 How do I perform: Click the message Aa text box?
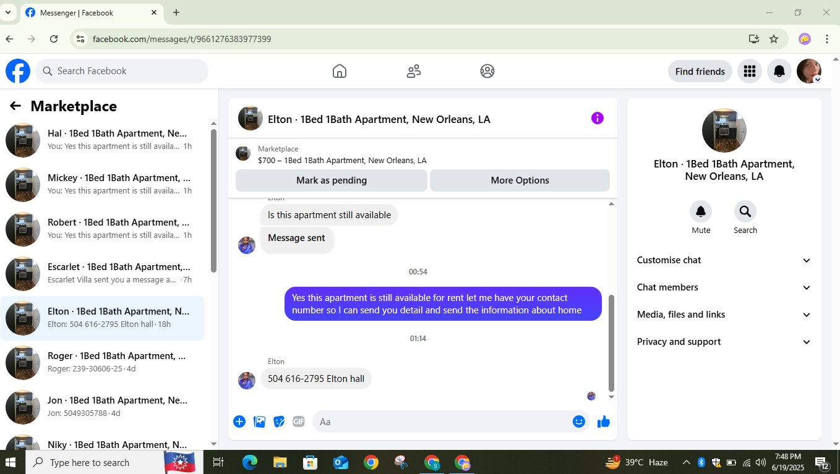click(x=442, y=421)
